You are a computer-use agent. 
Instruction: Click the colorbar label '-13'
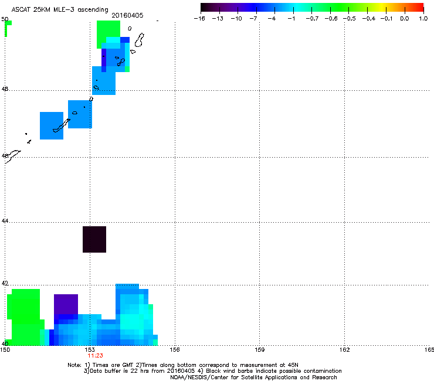pos(218,19)
